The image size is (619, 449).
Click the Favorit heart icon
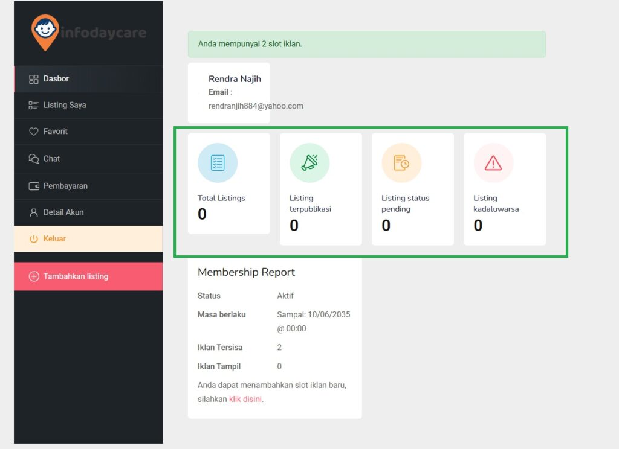point(34,132)
